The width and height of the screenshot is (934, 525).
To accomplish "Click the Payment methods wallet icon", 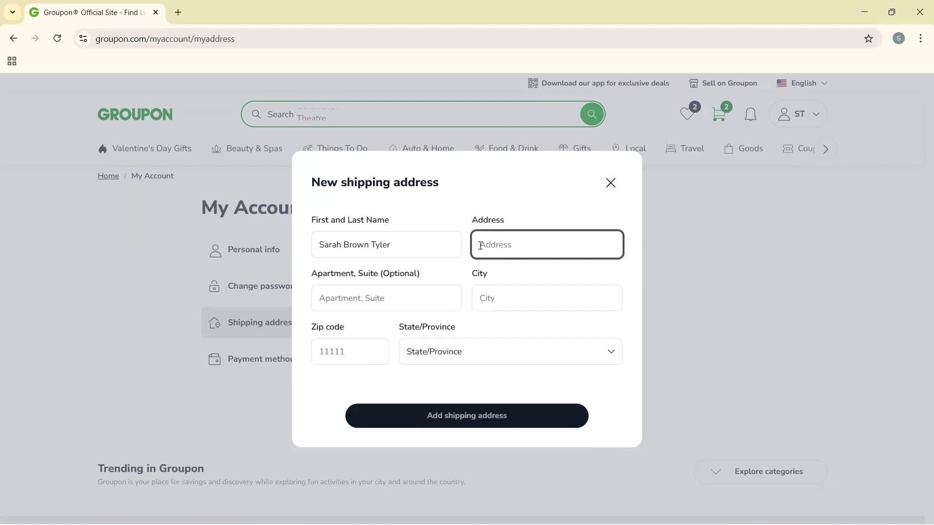I will point(215,359).
